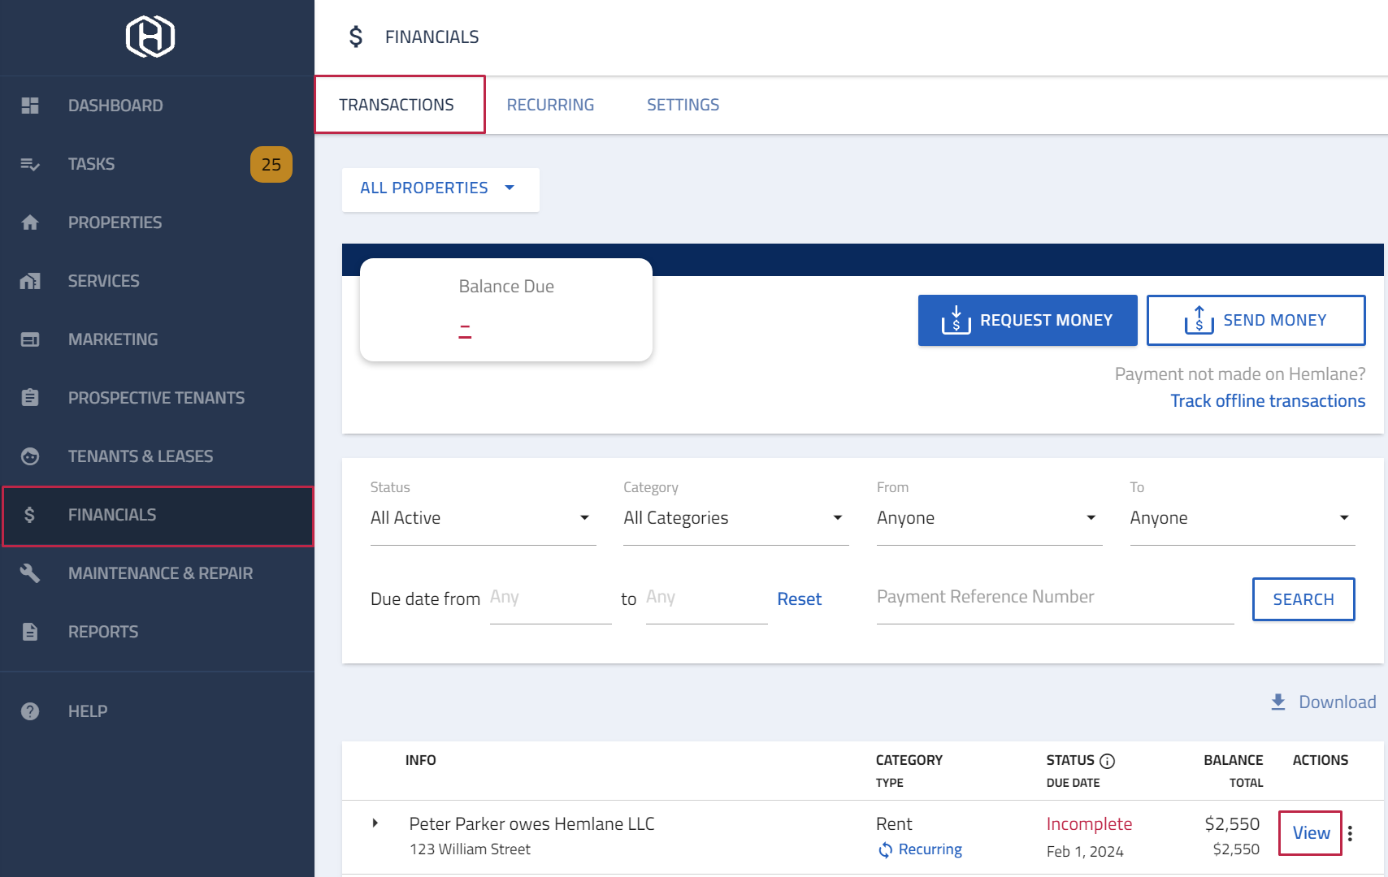Click the Prospective Tenants clipboard icon

click(x=30, y=398)
